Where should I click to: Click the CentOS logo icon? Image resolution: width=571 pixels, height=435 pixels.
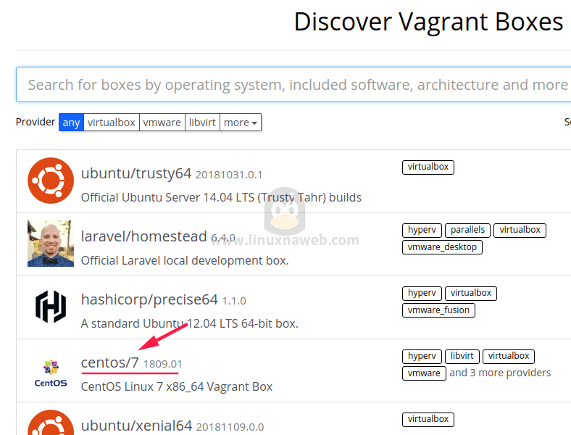pyautogui.click(x=51, y=373)
